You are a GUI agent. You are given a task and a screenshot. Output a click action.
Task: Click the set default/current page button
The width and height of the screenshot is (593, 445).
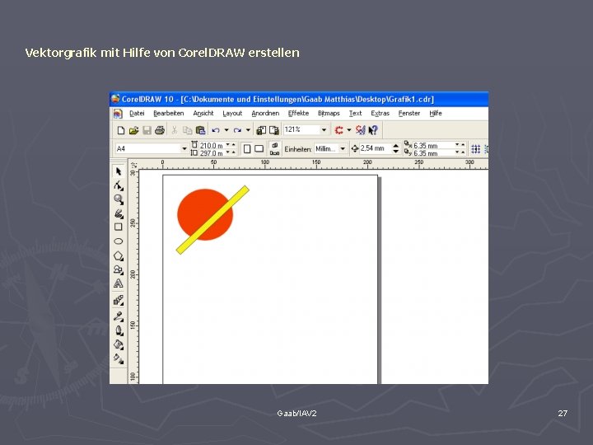pos(274,148)
